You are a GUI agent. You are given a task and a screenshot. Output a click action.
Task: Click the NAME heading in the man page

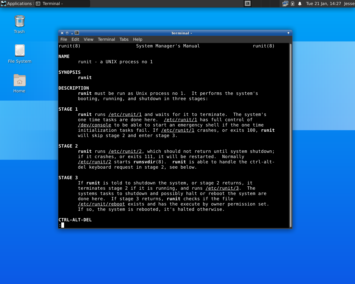coord(64,57)
